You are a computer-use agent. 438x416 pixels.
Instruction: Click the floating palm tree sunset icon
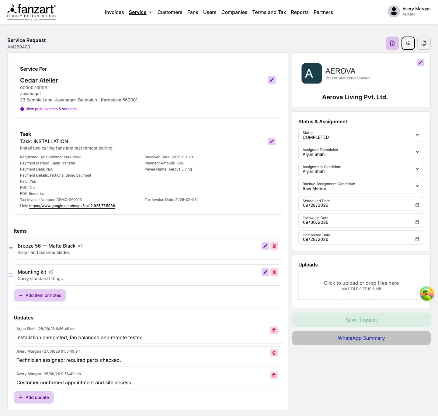pos(427,294)
